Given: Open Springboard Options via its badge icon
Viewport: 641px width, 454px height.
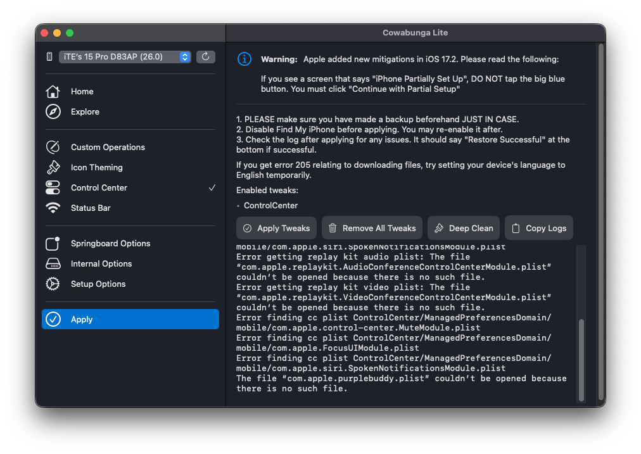Looking at the screenshot, I should (53, 244).
